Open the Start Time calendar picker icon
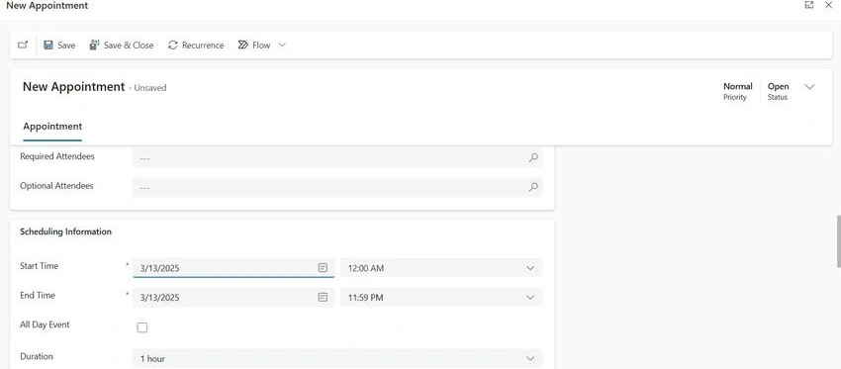The height and width of the screenshot is (369, 841). pyautogui.click(x=323, y=268)
